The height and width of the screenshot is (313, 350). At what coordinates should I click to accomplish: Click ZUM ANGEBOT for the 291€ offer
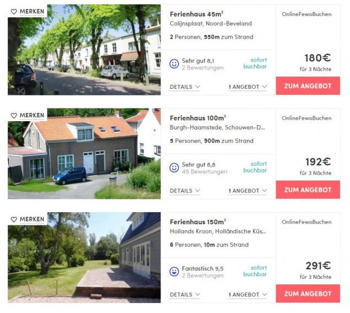click(x=308, y=294)
